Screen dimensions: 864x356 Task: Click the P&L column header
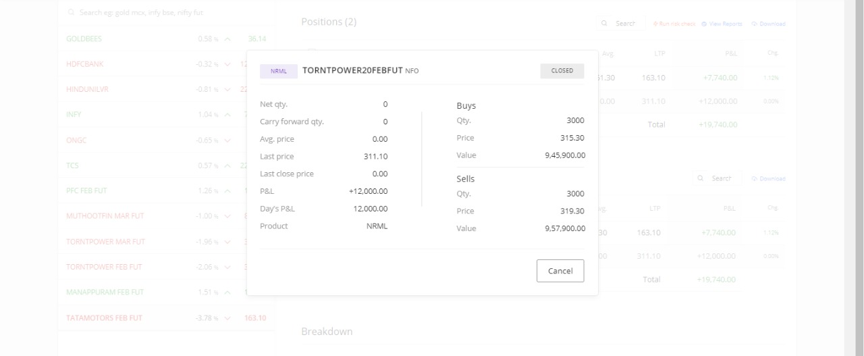[729, 53]
